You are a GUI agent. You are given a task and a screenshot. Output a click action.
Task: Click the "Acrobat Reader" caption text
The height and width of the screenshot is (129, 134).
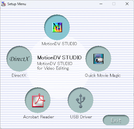pyautogui.click(x=39, y=117)
